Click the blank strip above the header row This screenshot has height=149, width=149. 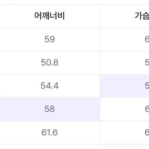tap(74, 2)
